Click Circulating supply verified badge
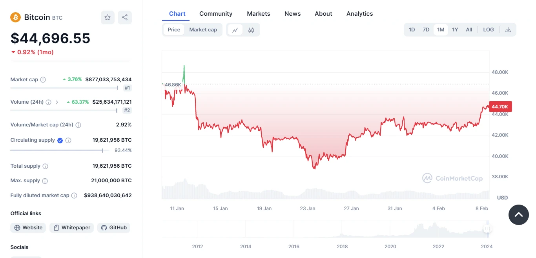 click(60, 140)
